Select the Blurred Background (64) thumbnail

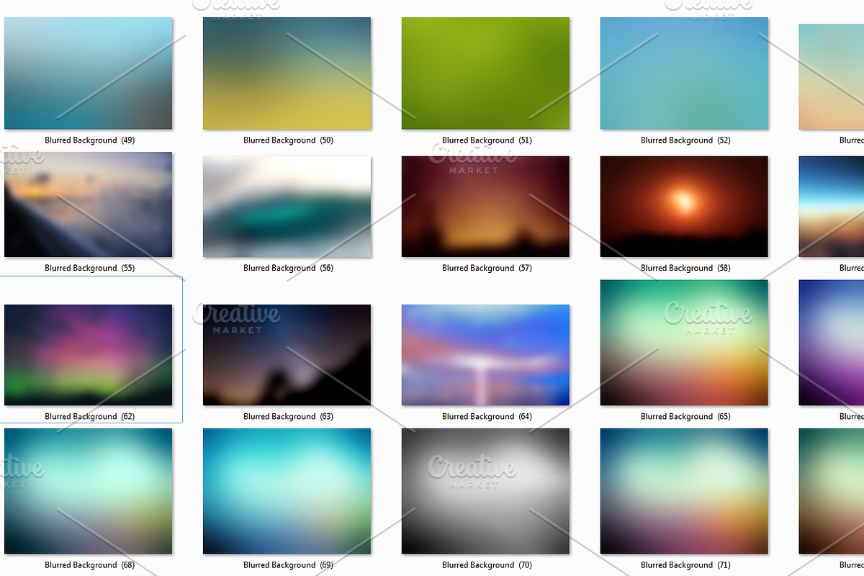tap(486, 355)
